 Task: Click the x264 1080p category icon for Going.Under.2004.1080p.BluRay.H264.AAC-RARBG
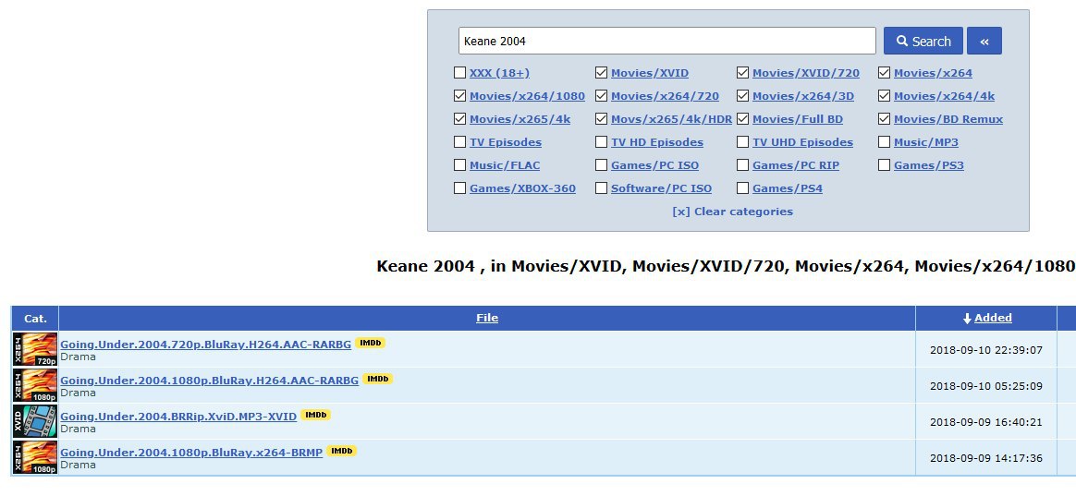[35, 385]
